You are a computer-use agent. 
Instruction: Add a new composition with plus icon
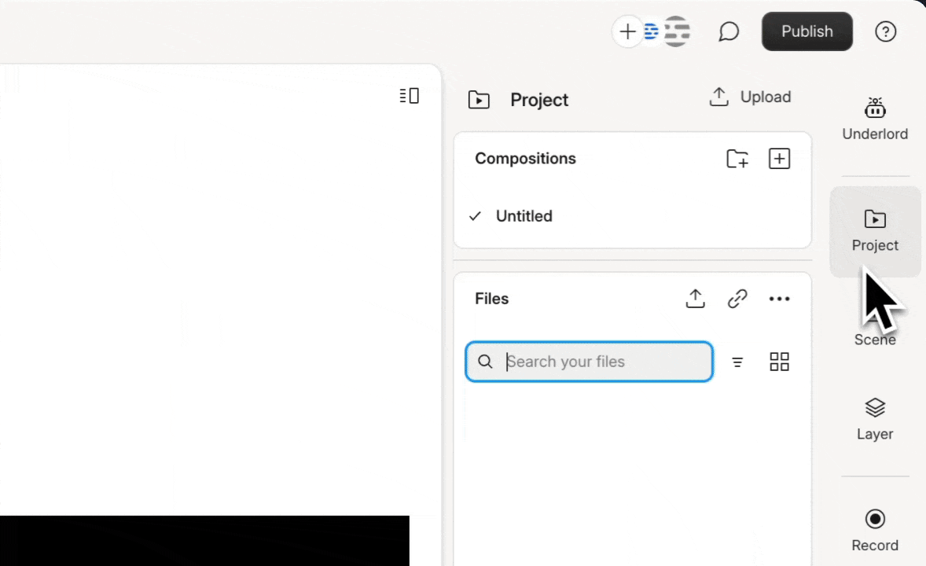[779, 158]
